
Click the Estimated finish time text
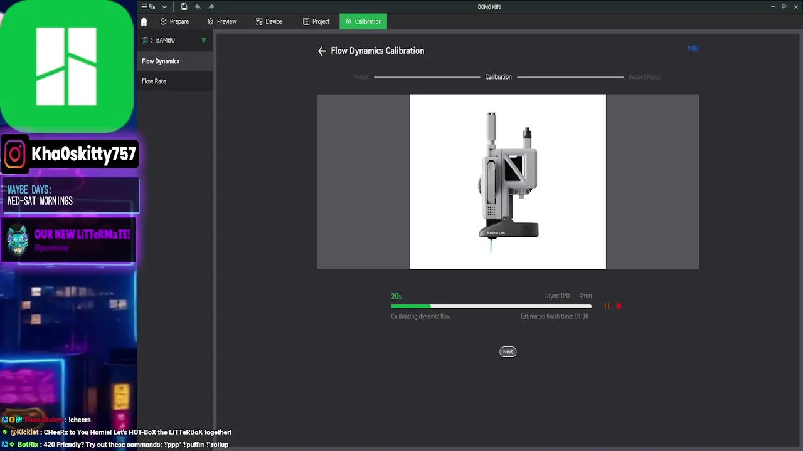click(555, 316)
